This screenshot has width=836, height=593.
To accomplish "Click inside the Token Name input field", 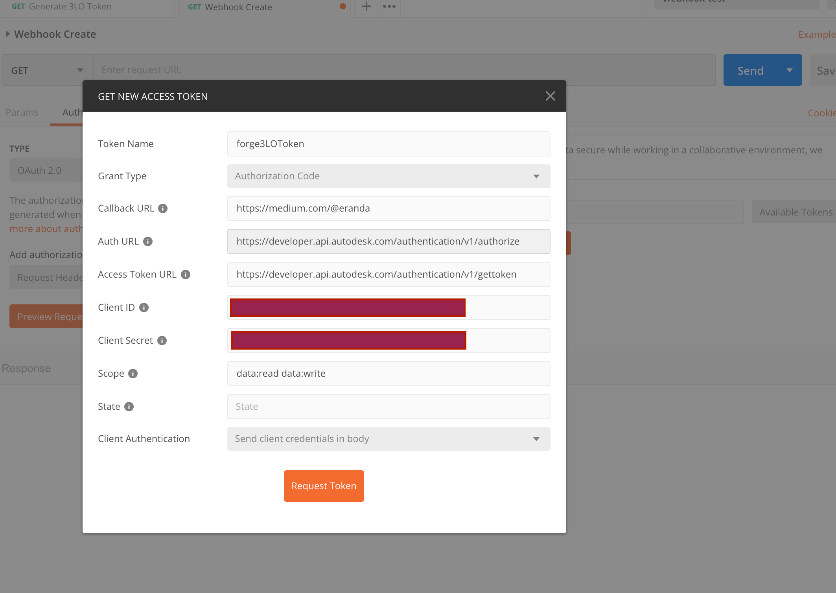I will [388, 144].
